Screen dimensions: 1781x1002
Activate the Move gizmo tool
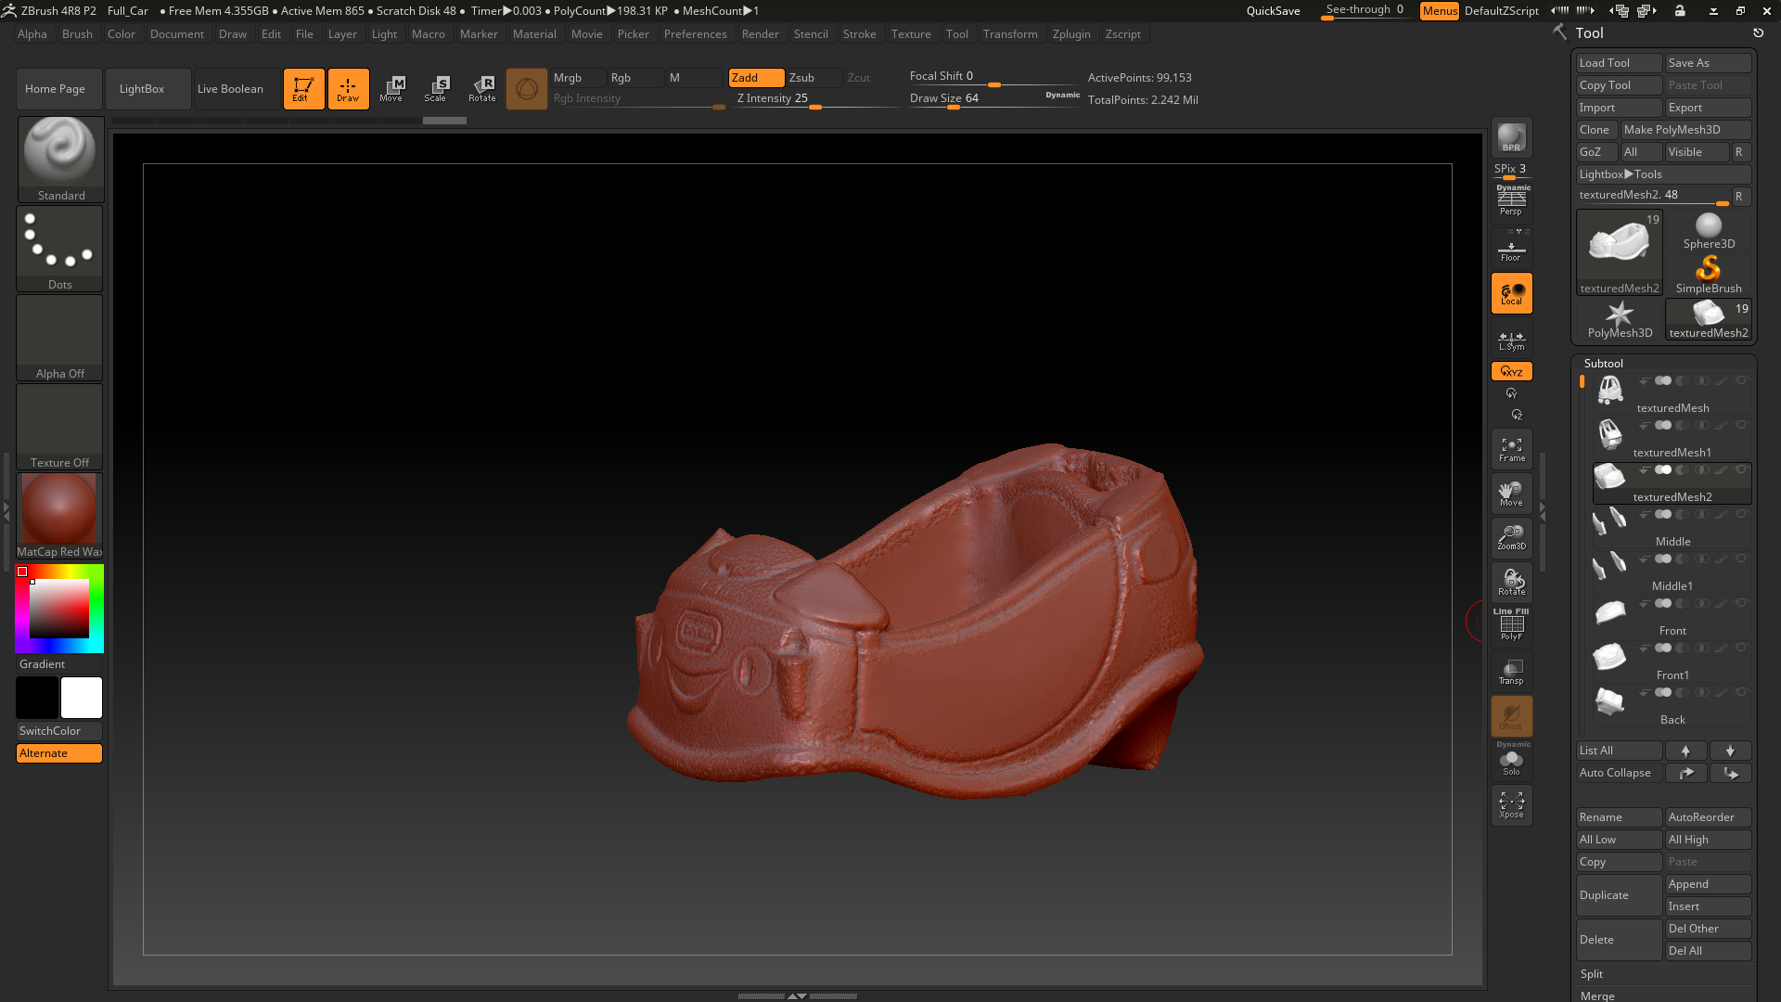[x=392, y=89]
